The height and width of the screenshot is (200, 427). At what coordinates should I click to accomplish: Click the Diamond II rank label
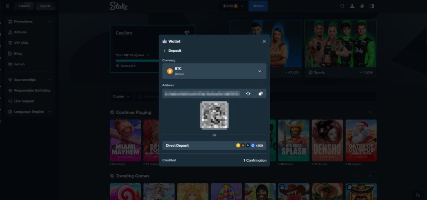(128, 66)
